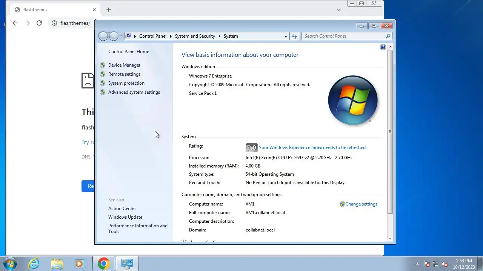Click volume speaker tray icon

coord(445,264)
